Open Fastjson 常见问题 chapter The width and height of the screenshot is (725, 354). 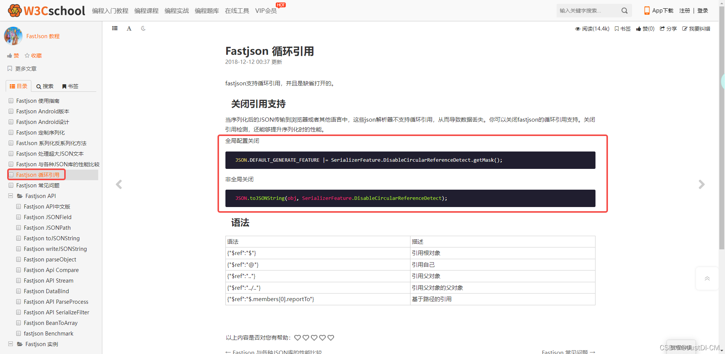tap(38, 186)
